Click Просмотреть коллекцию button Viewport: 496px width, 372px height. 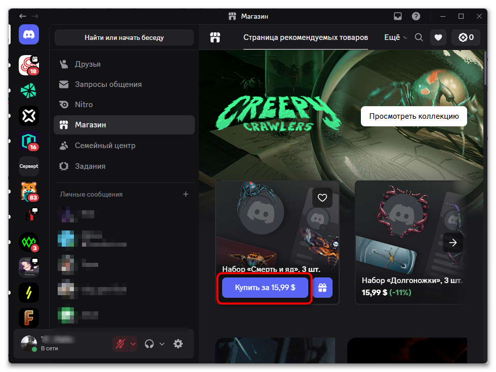(x=414, y=116)
